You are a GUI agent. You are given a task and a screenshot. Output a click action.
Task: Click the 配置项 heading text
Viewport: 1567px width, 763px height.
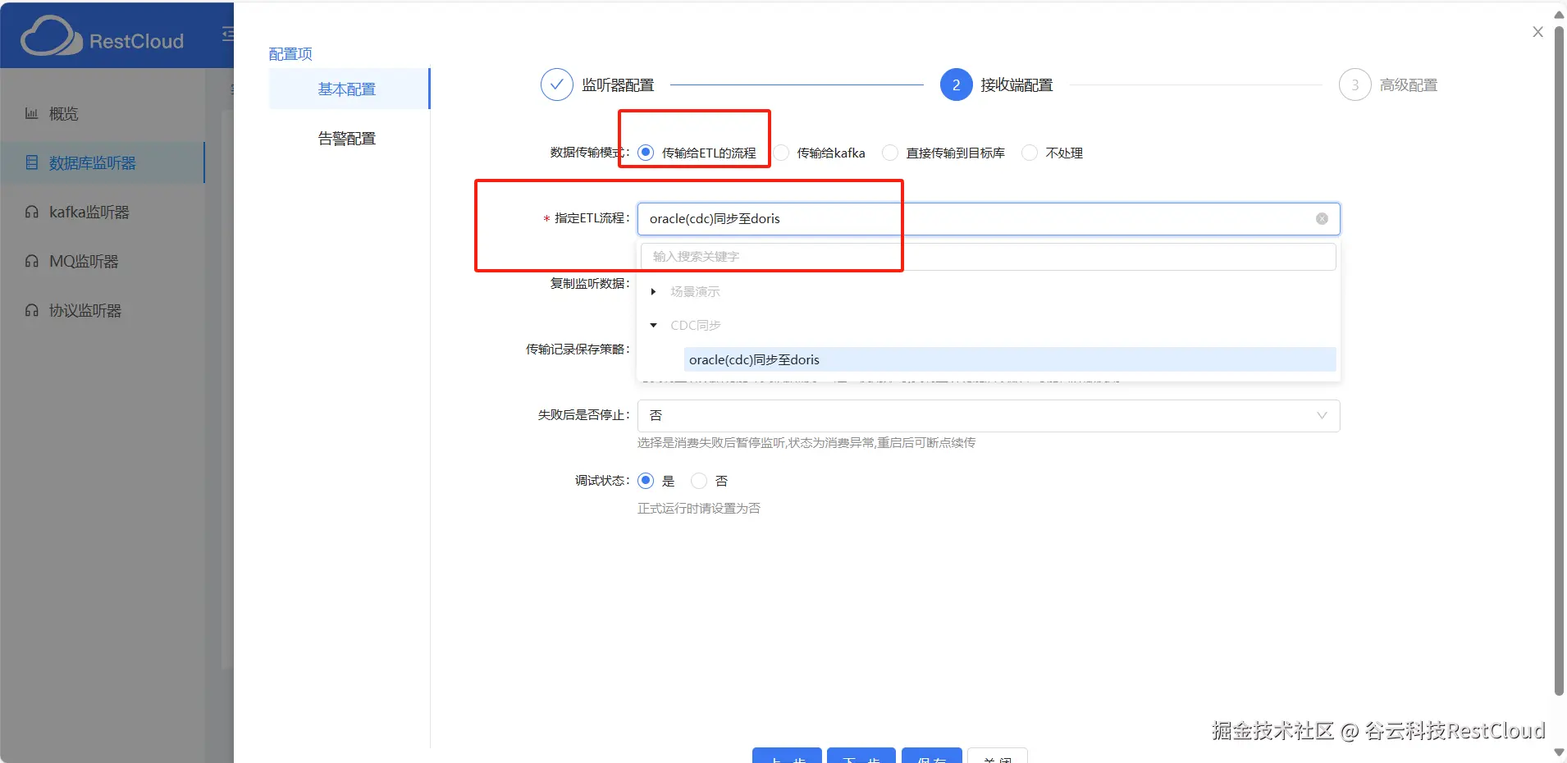290,54
